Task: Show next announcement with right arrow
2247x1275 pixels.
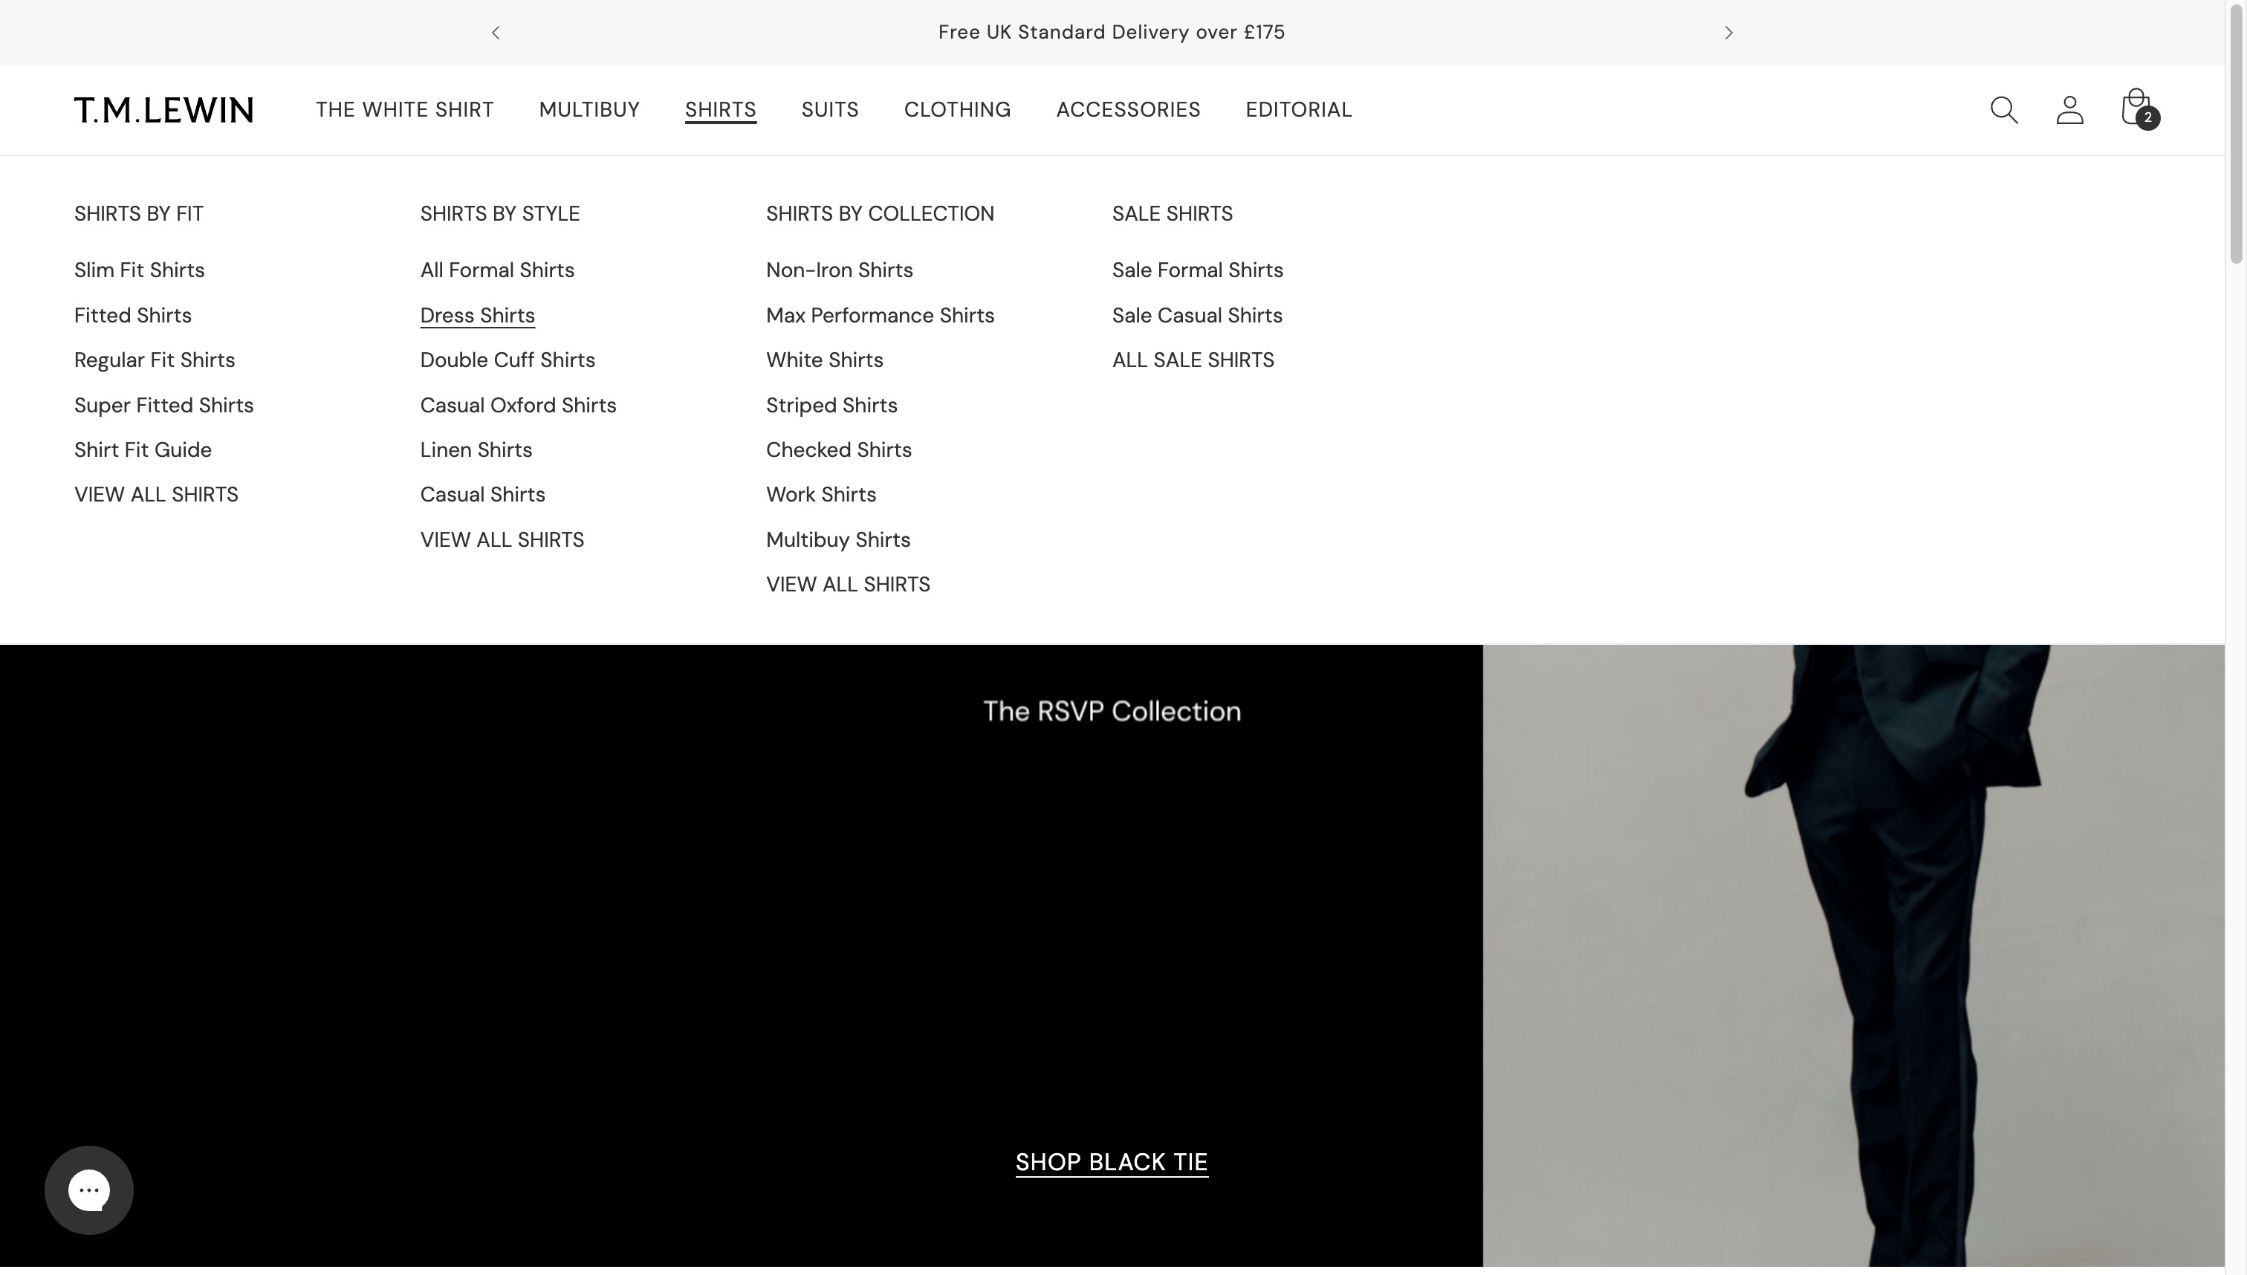Action: click(x=1728, y=33)
